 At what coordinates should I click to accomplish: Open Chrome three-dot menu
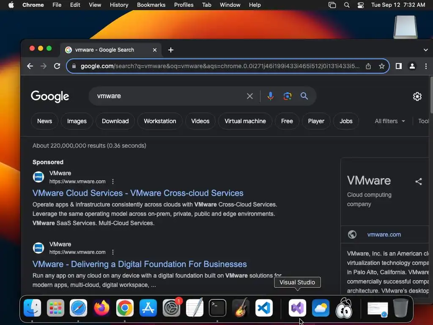(x=426, y=66)
